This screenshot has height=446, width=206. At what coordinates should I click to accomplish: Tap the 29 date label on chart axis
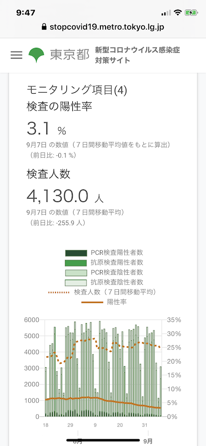[x=70, y=425]
